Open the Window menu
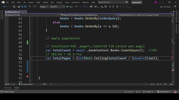This screenshot has height=100, width=179. [x=85, y=2]
